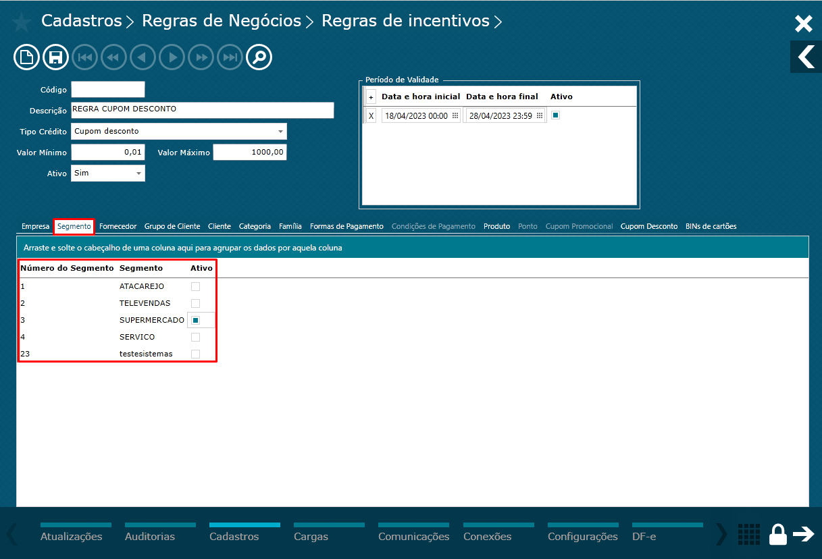Click the padlock icon in bottom bar

point(778,535)
